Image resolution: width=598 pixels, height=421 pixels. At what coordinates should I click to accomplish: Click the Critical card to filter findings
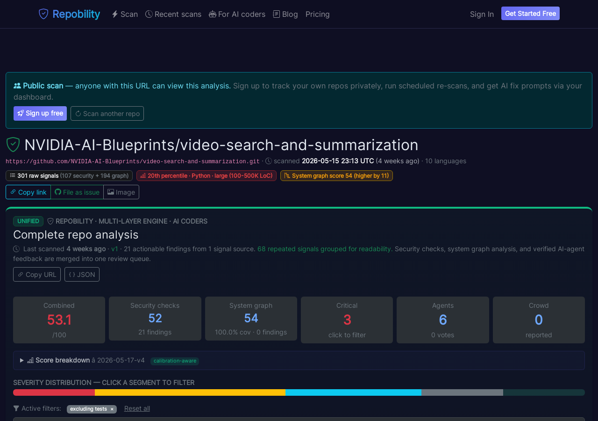347,320
